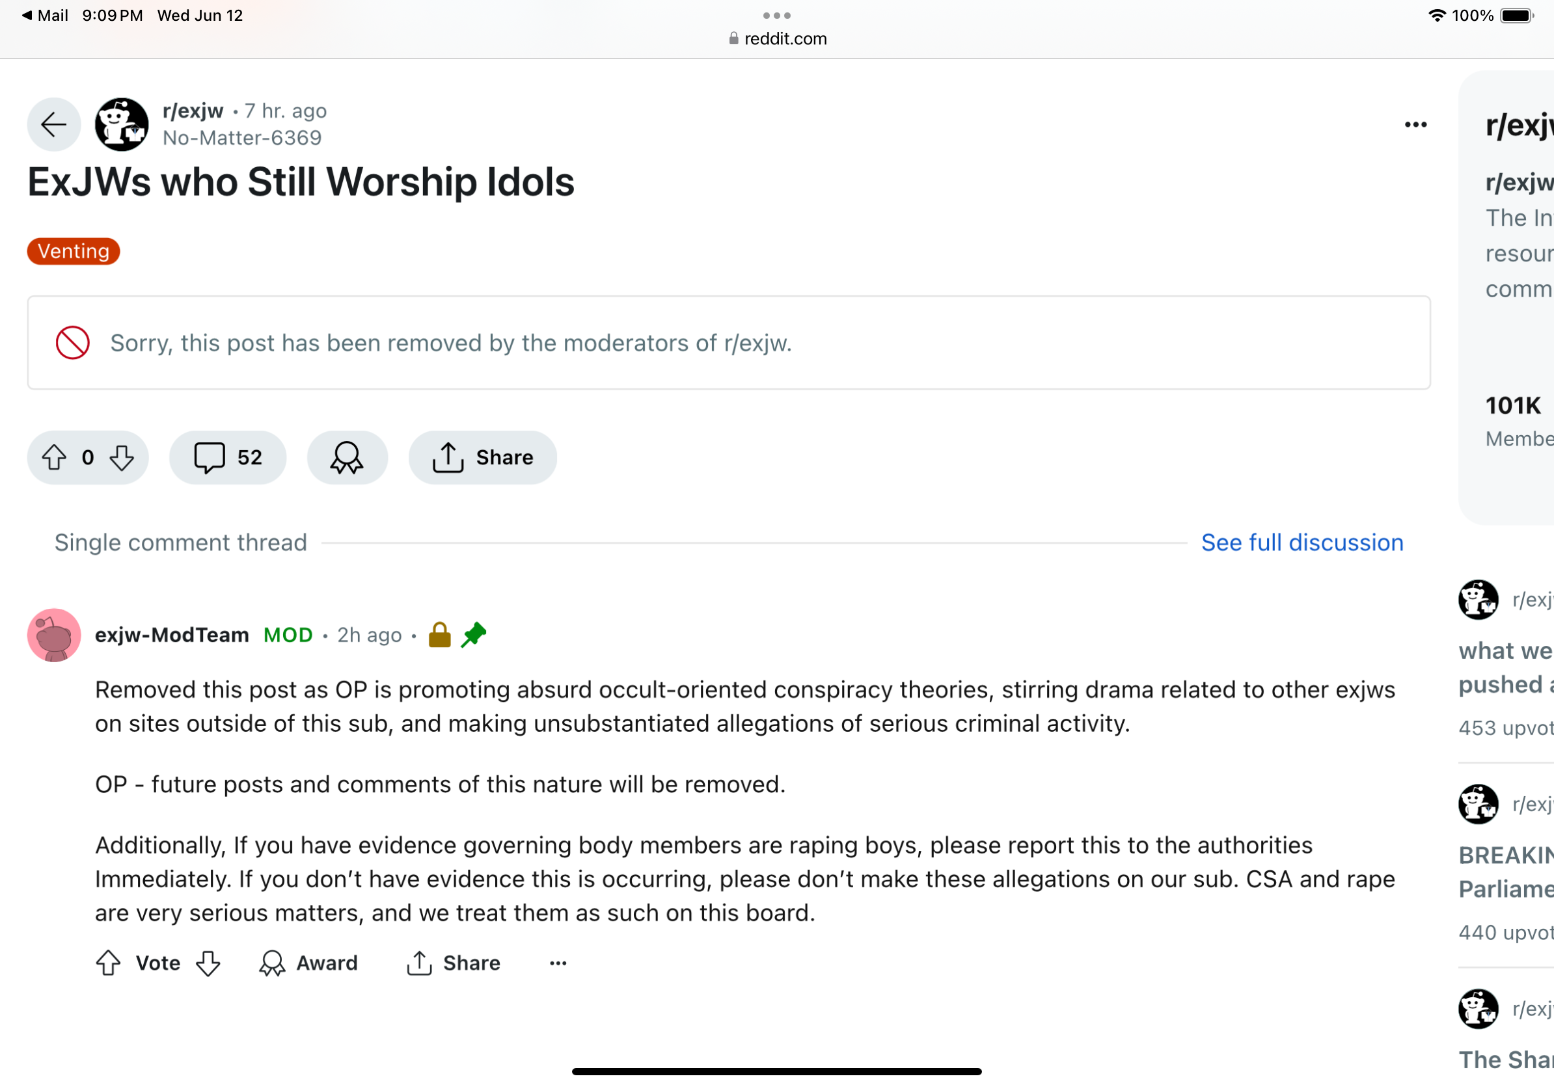The image size is (1554, 1085).
Task: Go back using the arrow button
Action: [53, 124]
